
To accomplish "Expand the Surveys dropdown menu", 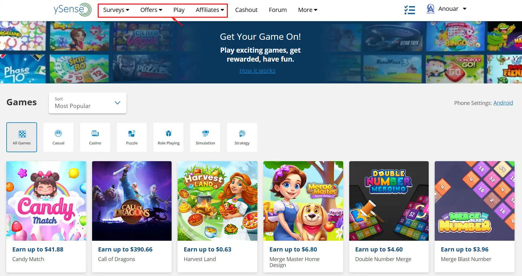I will (116, 10).
